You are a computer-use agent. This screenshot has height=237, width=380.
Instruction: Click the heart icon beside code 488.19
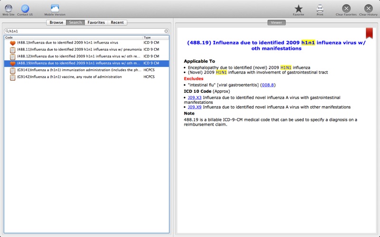coord(13,64)
